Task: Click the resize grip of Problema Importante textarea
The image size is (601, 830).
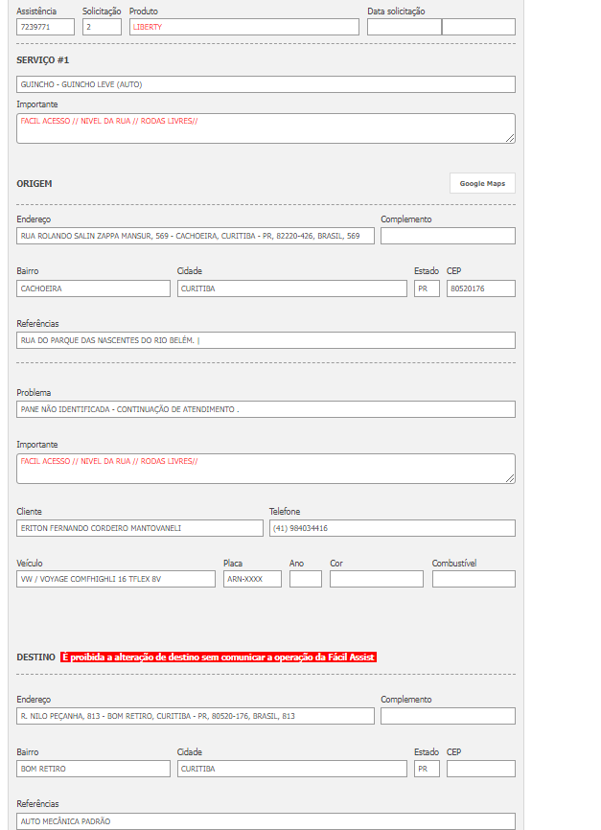Action: click(x=510, y=478)
